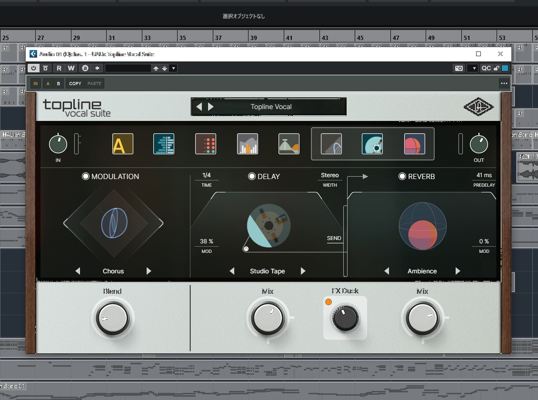This screenshot has height=400, width=538.
Task: Click the FX Duck black knob
Action: coord(345,318)
